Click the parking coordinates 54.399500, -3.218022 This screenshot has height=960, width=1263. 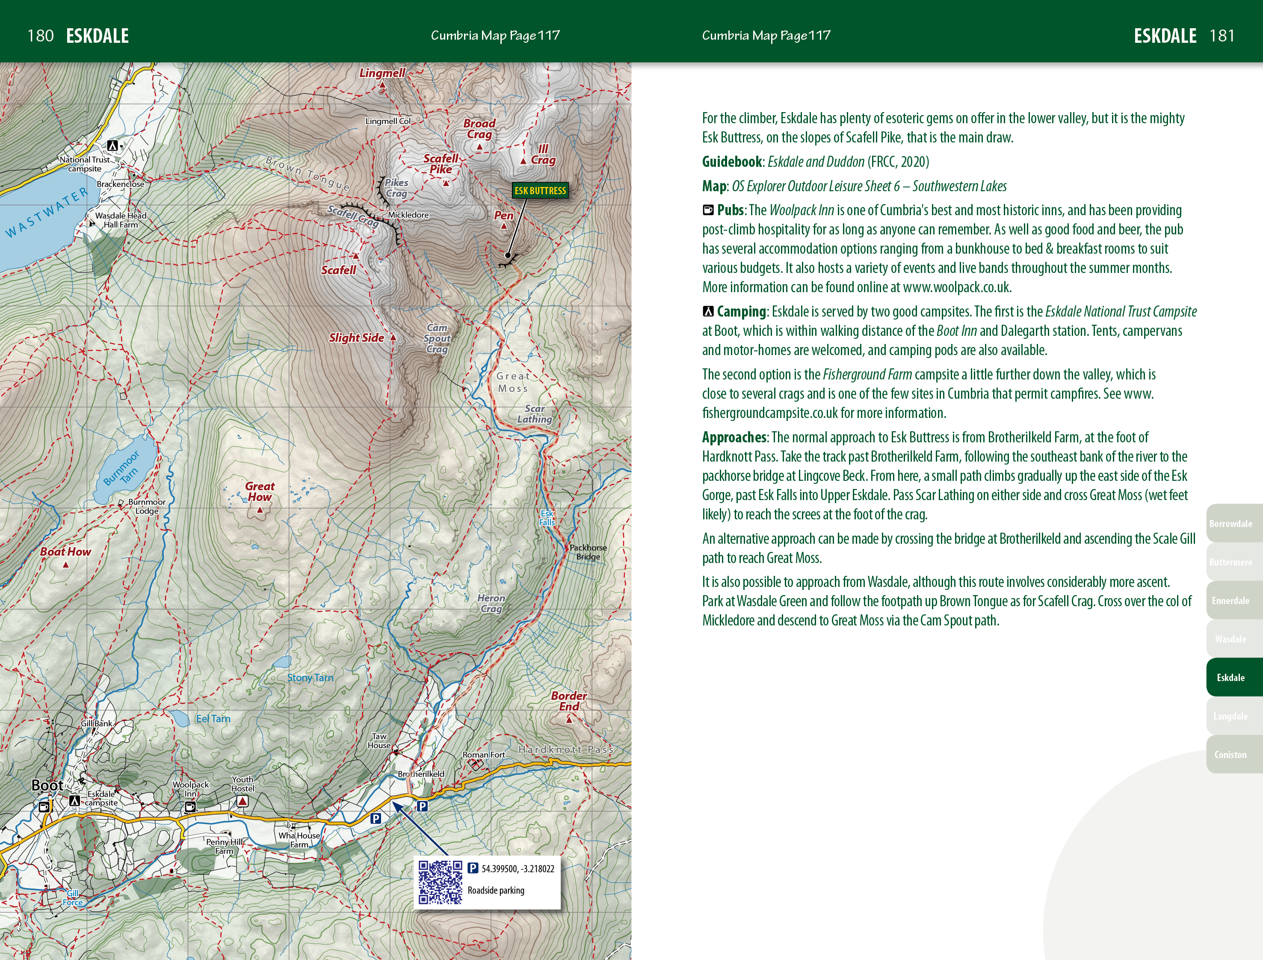(518, 868)
